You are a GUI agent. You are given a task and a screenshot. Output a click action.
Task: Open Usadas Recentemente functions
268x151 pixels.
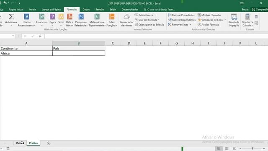(x=26, y=20)
